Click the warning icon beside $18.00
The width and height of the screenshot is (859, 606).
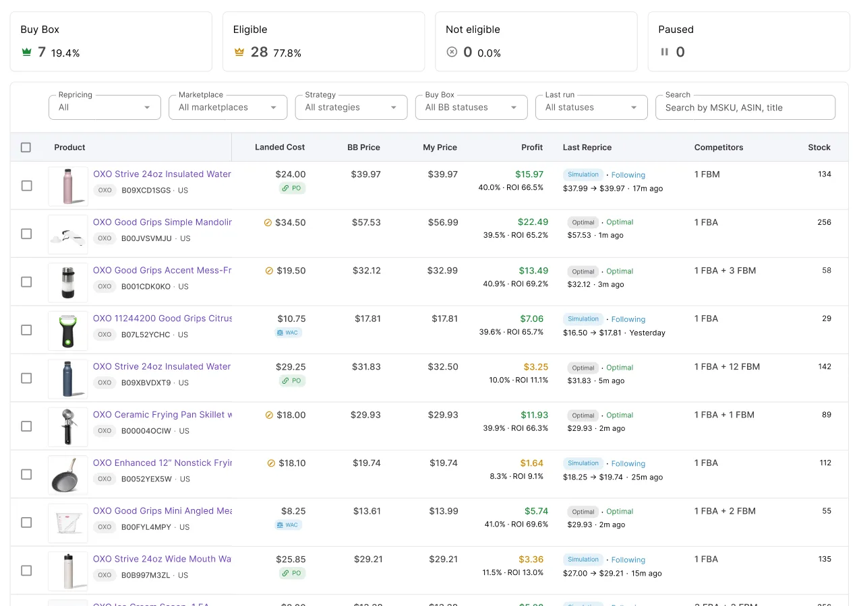[x=269, y=415]
